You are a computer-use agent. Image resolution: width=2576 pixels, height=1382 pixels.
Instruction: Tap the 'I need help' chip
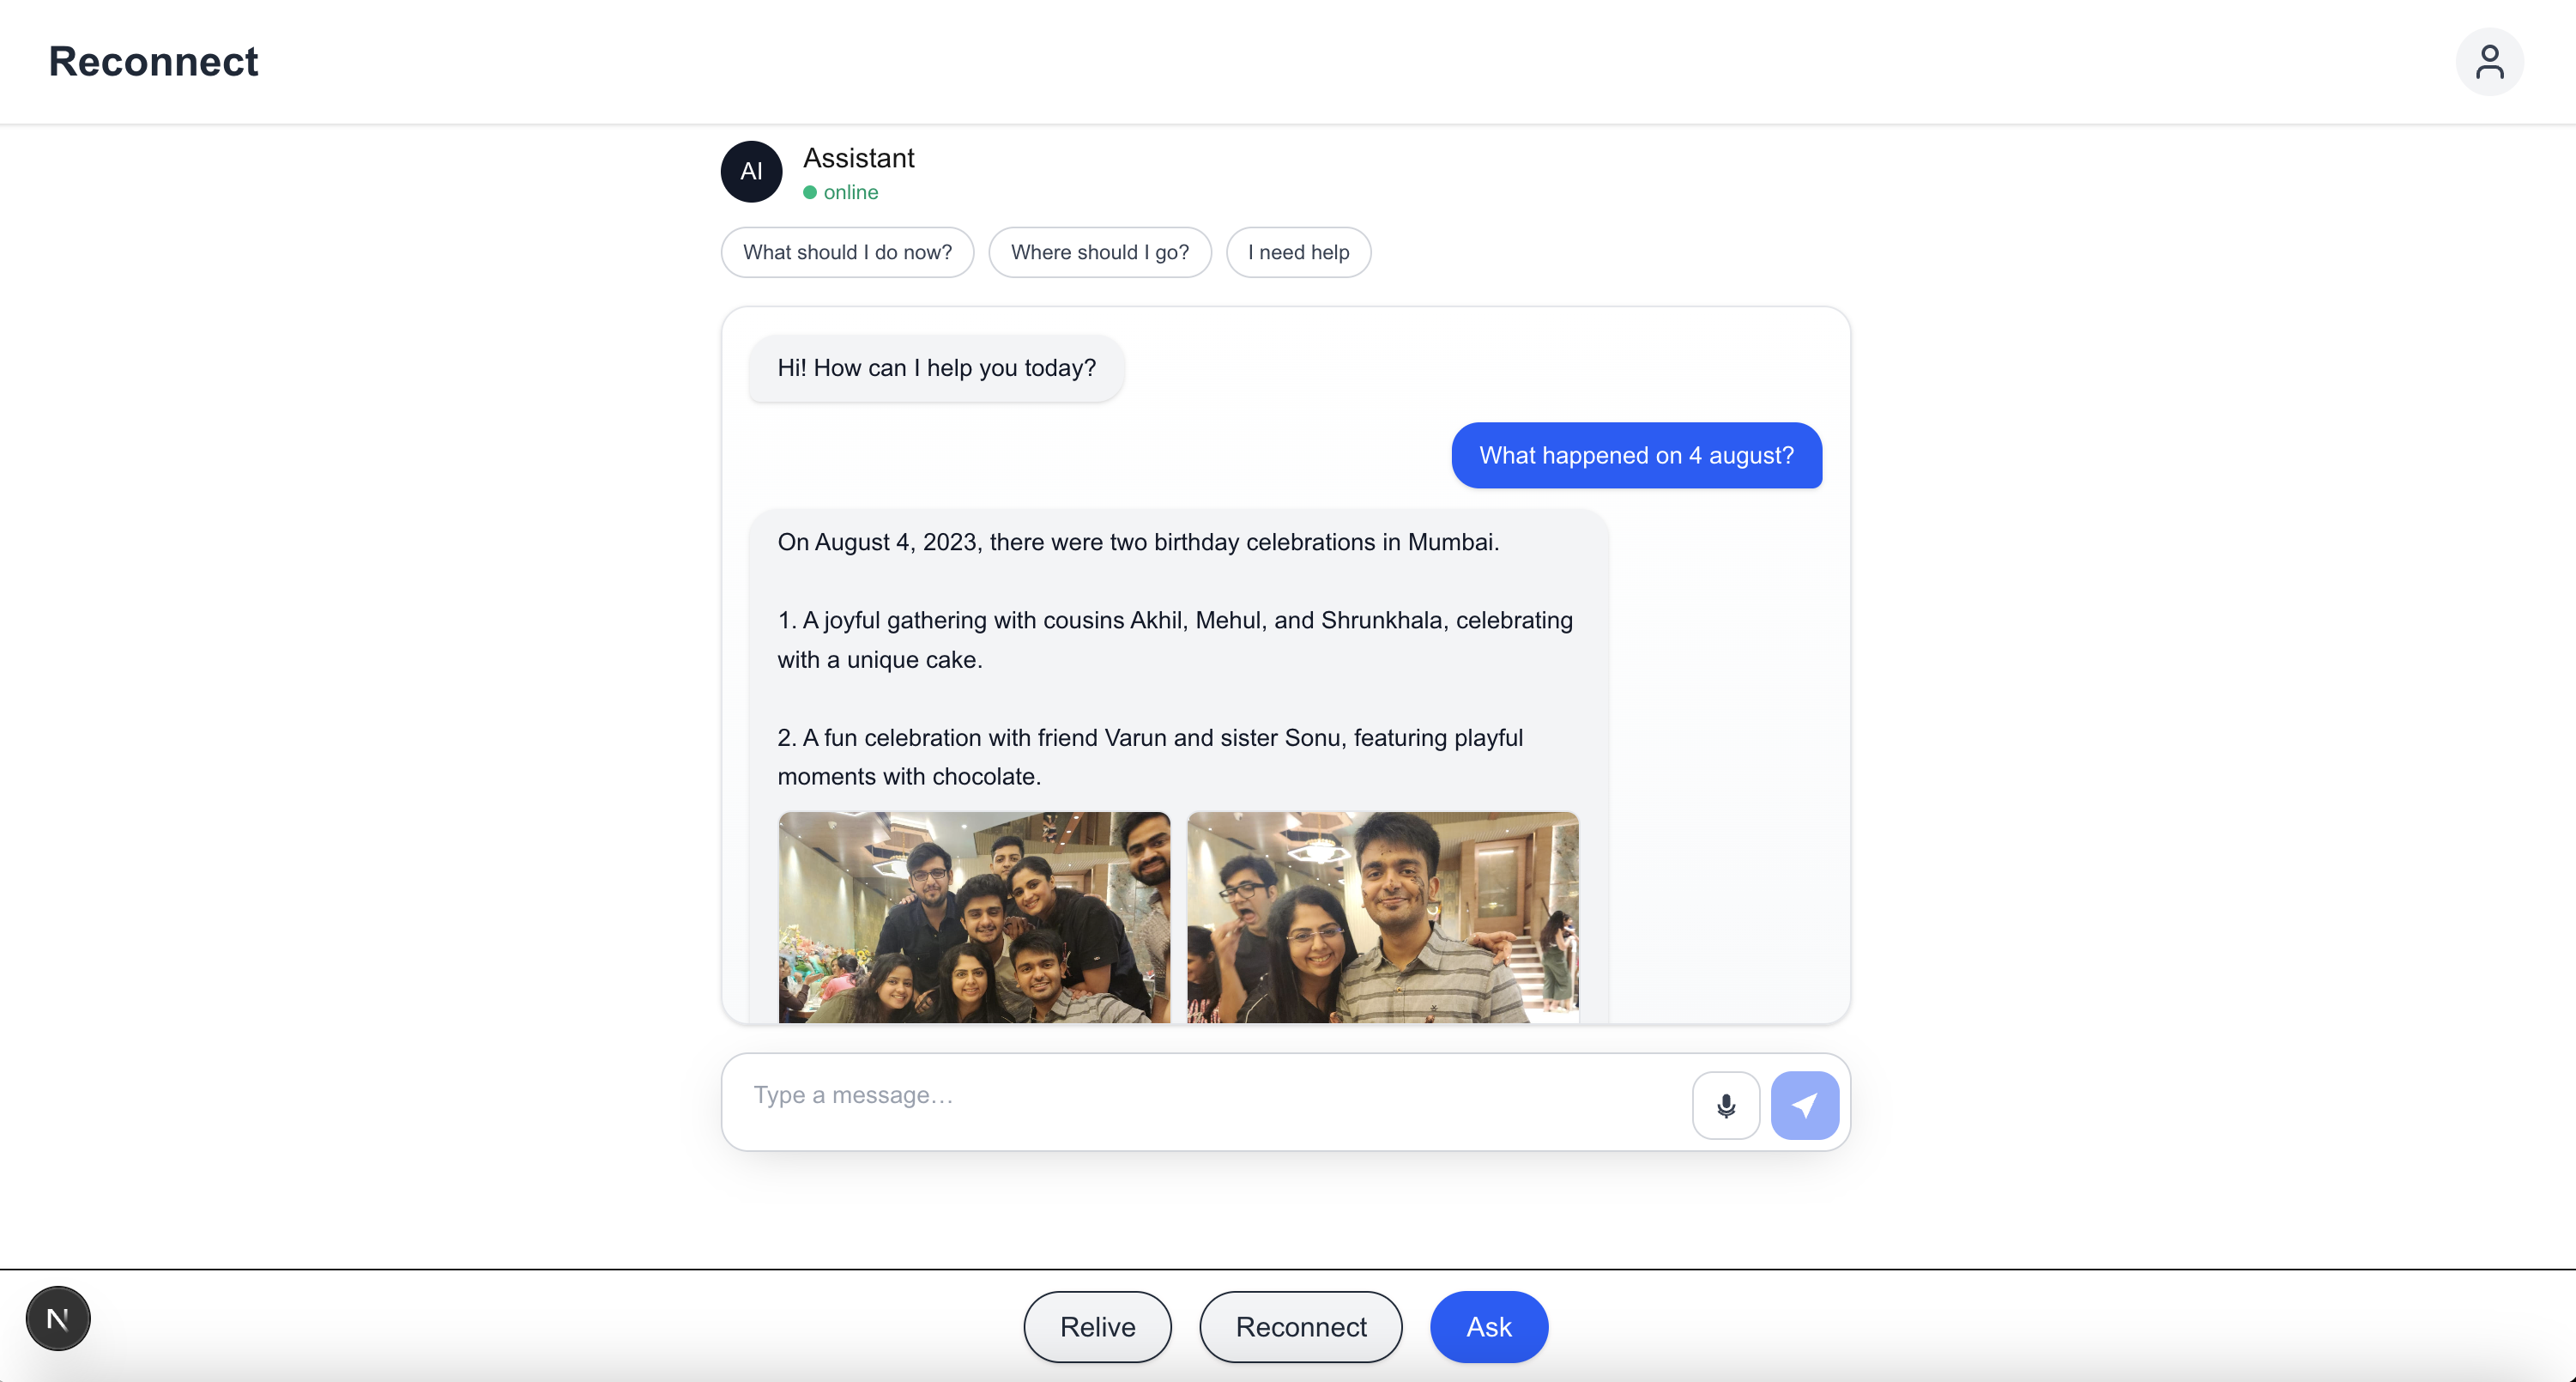pyautogui.click(x=1297, y=252)
